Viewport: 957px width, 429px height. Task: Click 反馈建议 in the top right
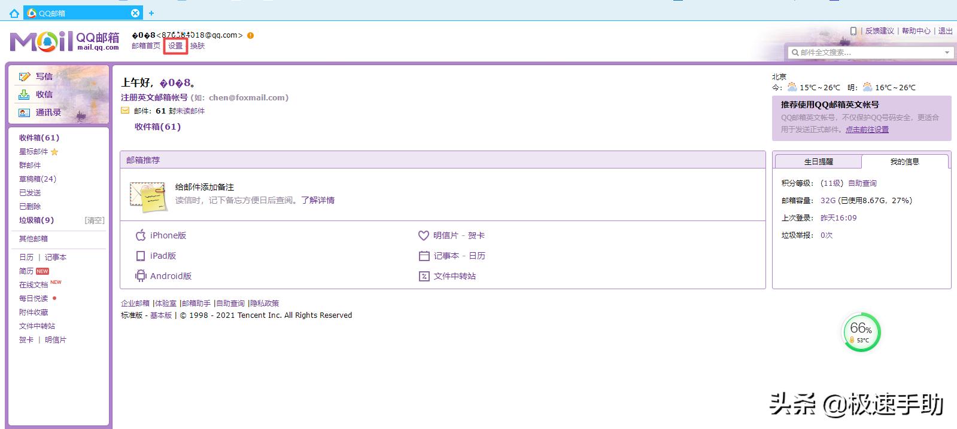click(x=880, y=31)
